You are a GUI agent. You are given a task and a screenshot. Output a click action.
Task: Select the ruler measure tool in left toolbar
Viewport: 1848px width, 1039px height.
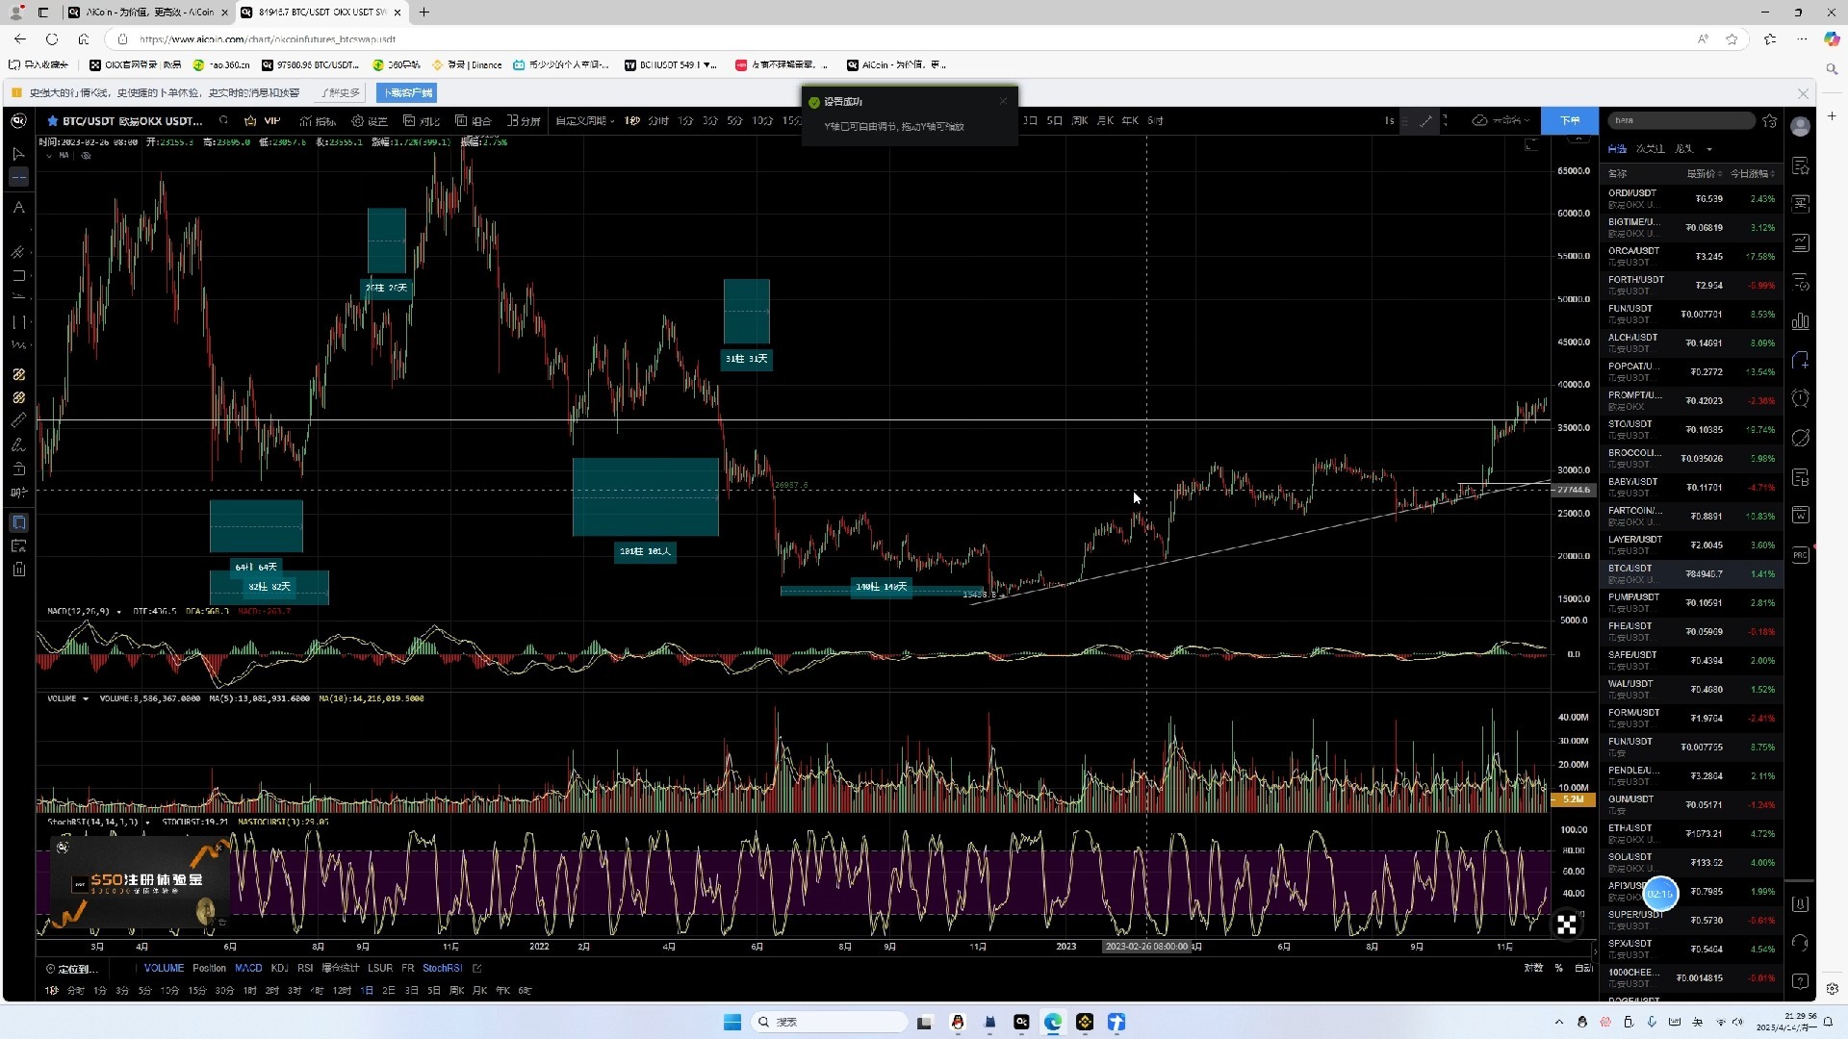[18, 420]
